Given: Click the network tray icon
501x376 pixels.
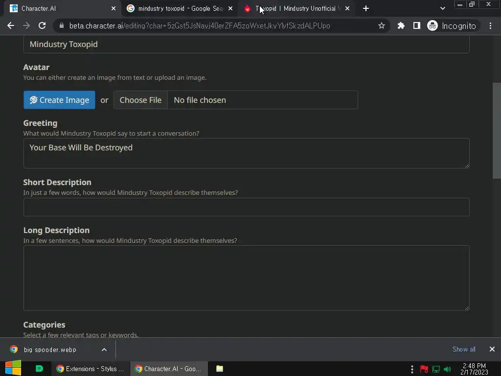Looking at the screenshot, I should pyautogui.click(x=436, y=369).
